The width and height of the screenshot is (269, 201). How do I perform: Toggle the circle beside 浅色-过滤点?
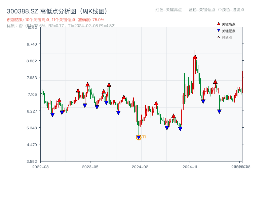coord(220,10)
